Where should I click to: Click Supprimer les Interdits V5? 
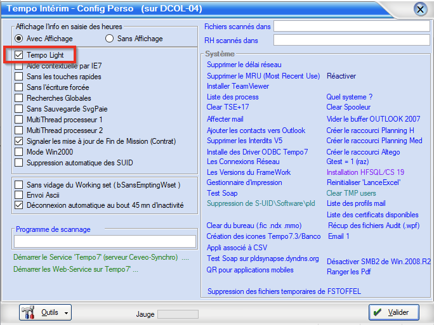coord(245,141)
